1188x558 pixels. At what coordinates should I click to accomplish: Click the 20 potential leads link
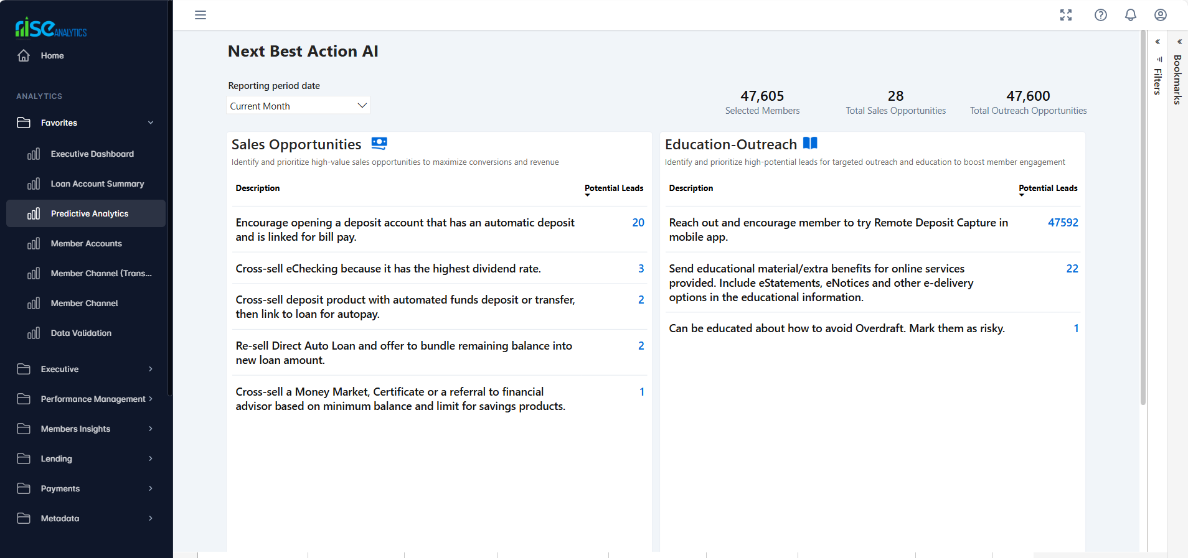[x=638, y=223]
